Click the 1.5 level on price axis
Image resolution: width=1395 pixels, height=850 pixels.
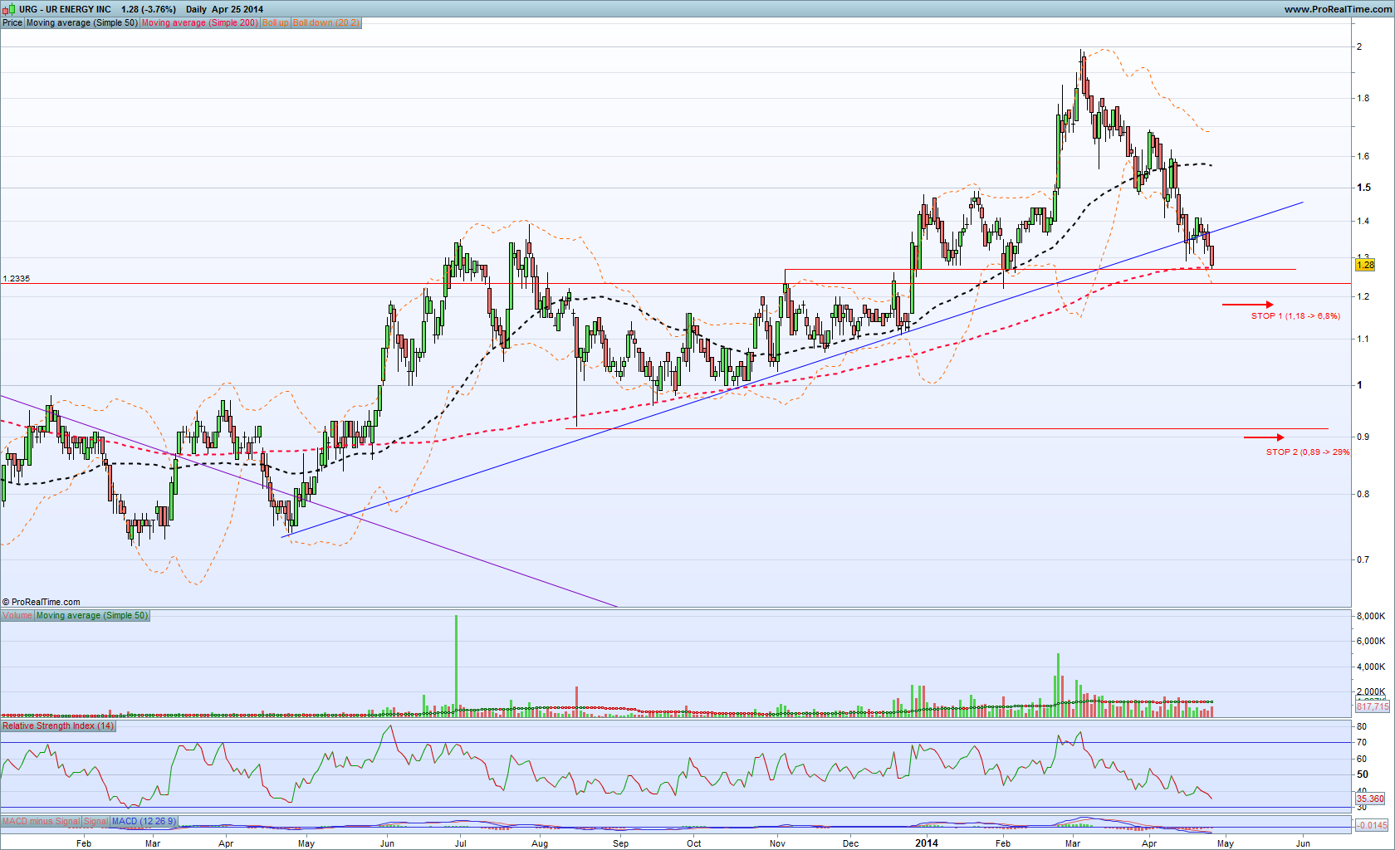1363,188
